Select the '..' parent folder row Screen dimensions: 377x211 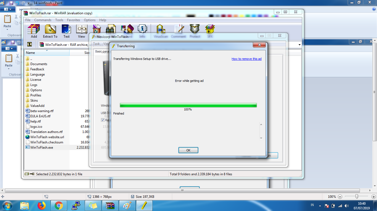31,59
